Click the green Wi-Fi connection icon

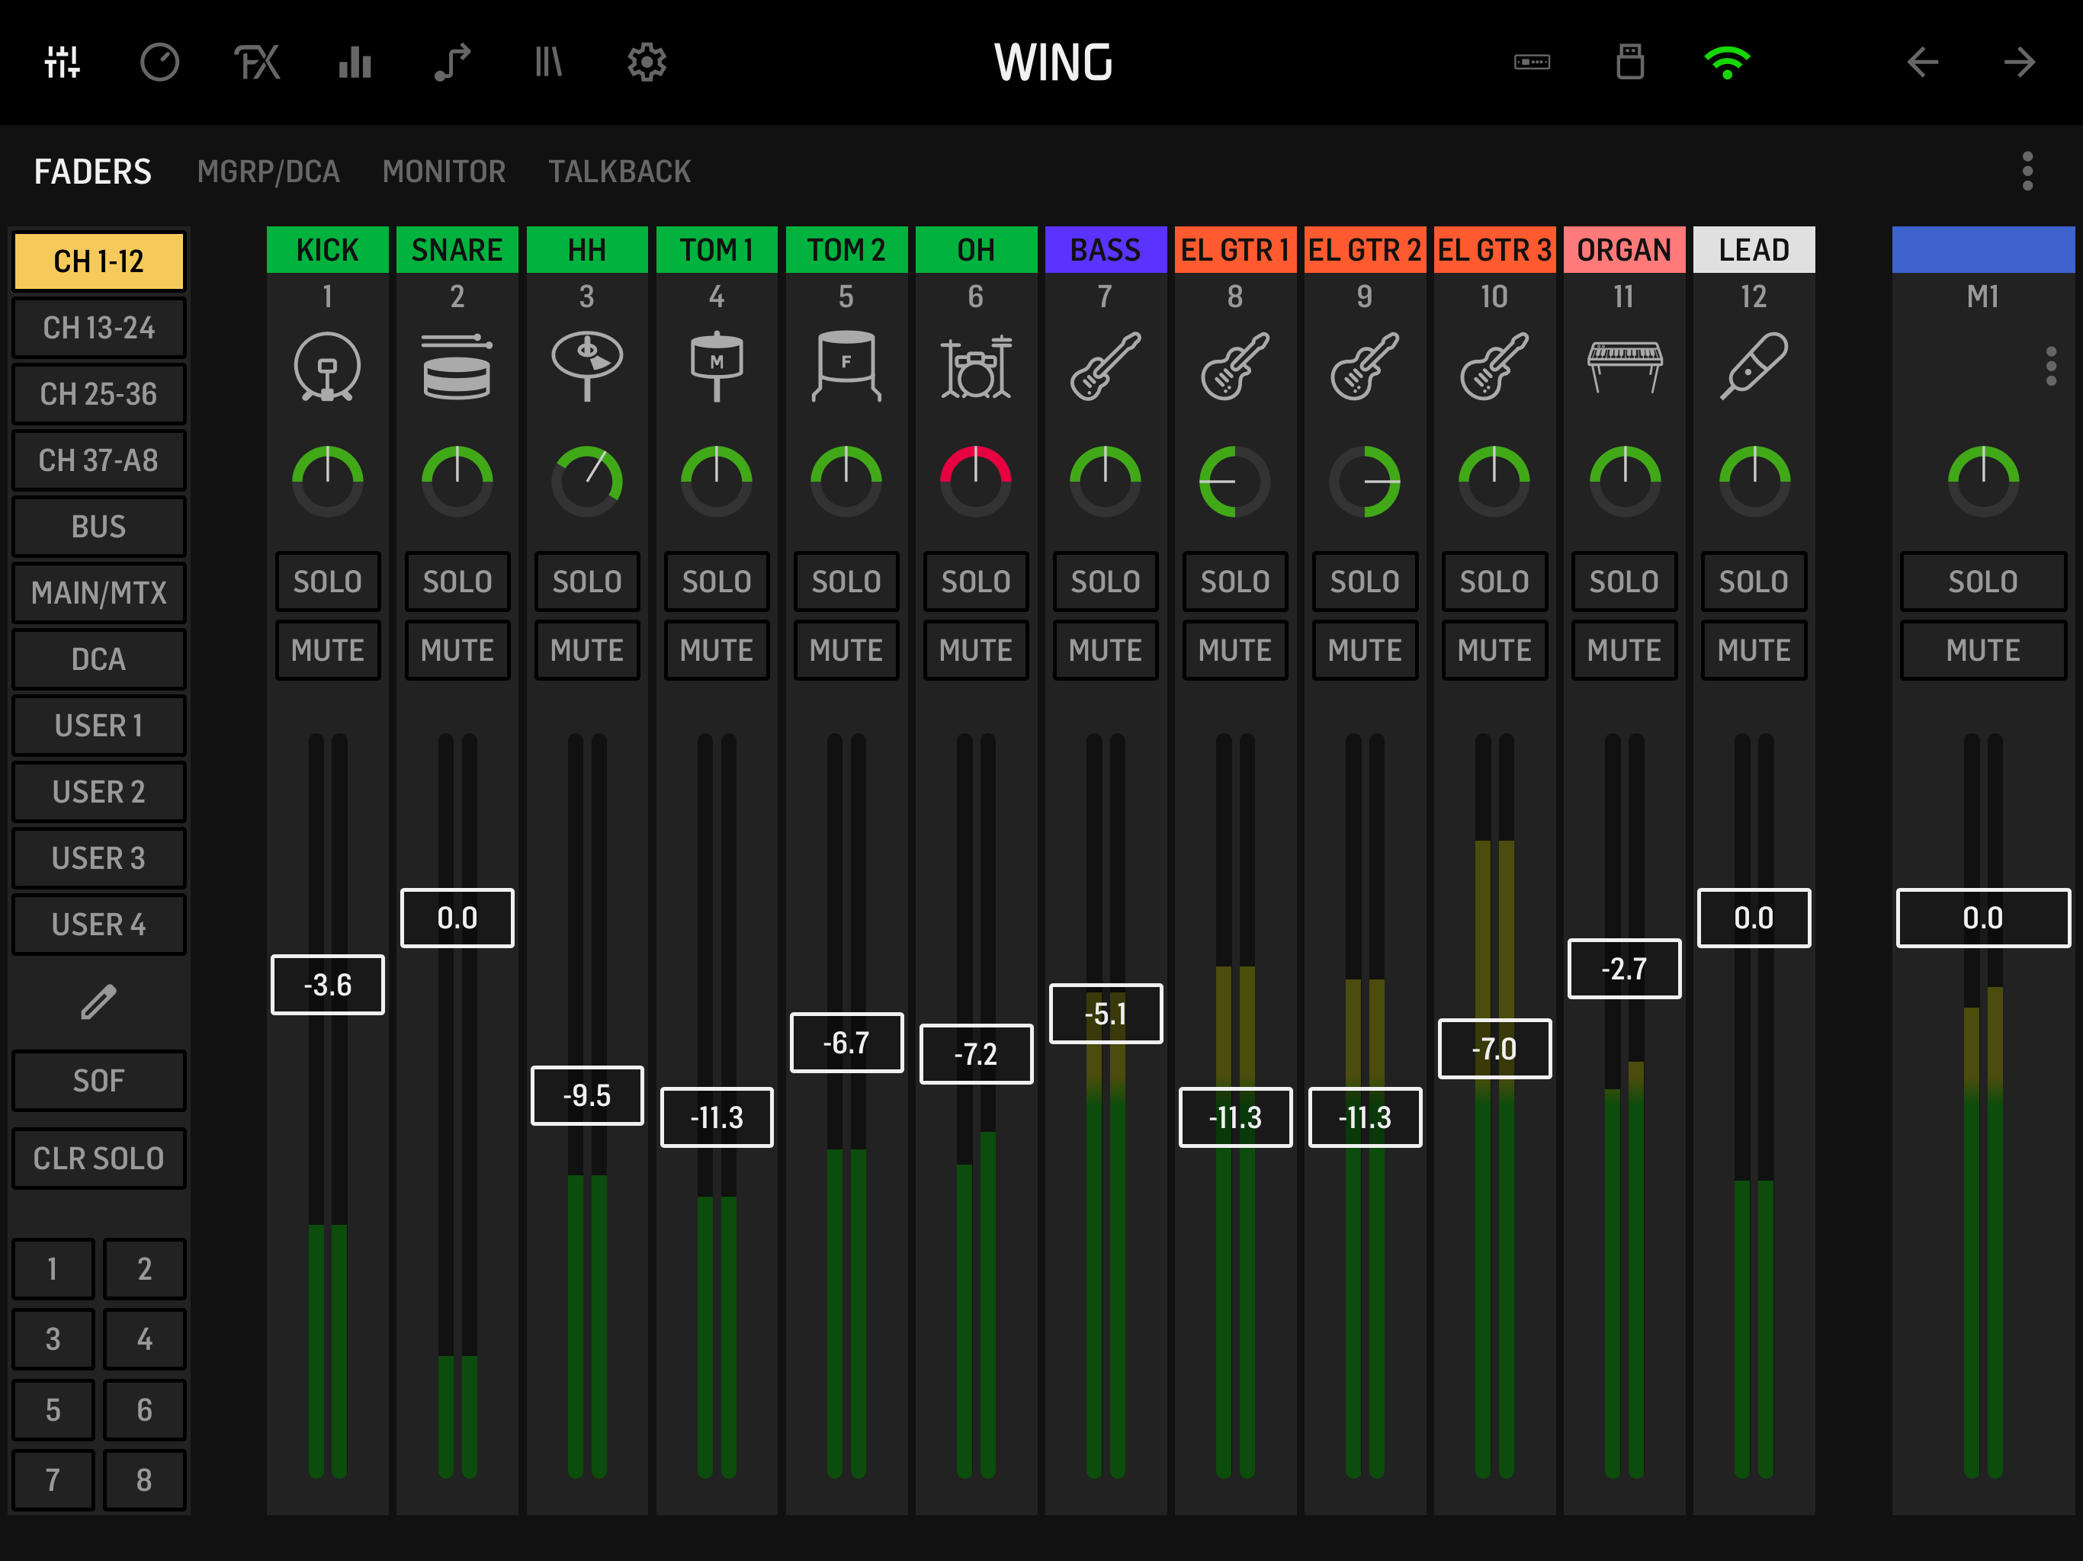[x=1727, y=63]
